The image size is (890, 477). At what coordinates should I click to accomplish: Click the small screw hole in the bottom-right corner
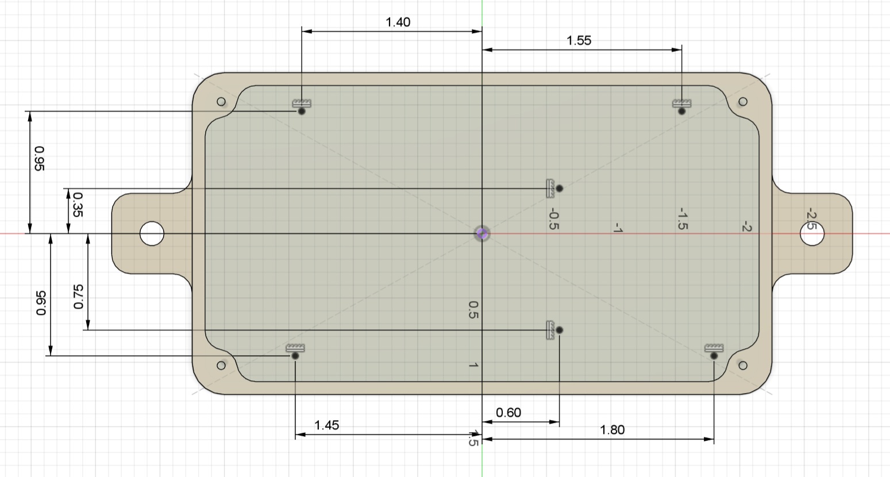click(742, 366)
